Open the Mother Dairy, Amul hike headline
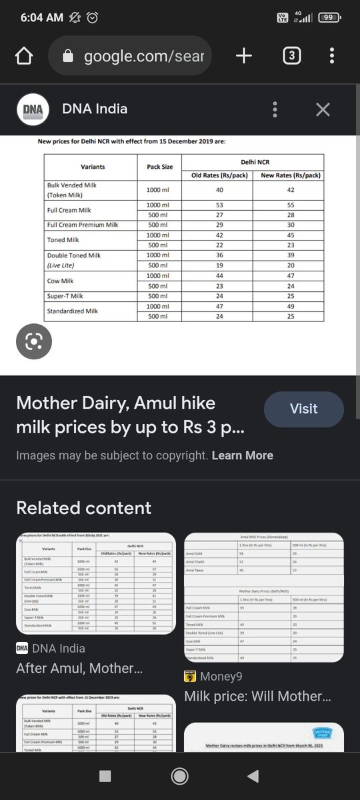 click(x=130, y=415)
